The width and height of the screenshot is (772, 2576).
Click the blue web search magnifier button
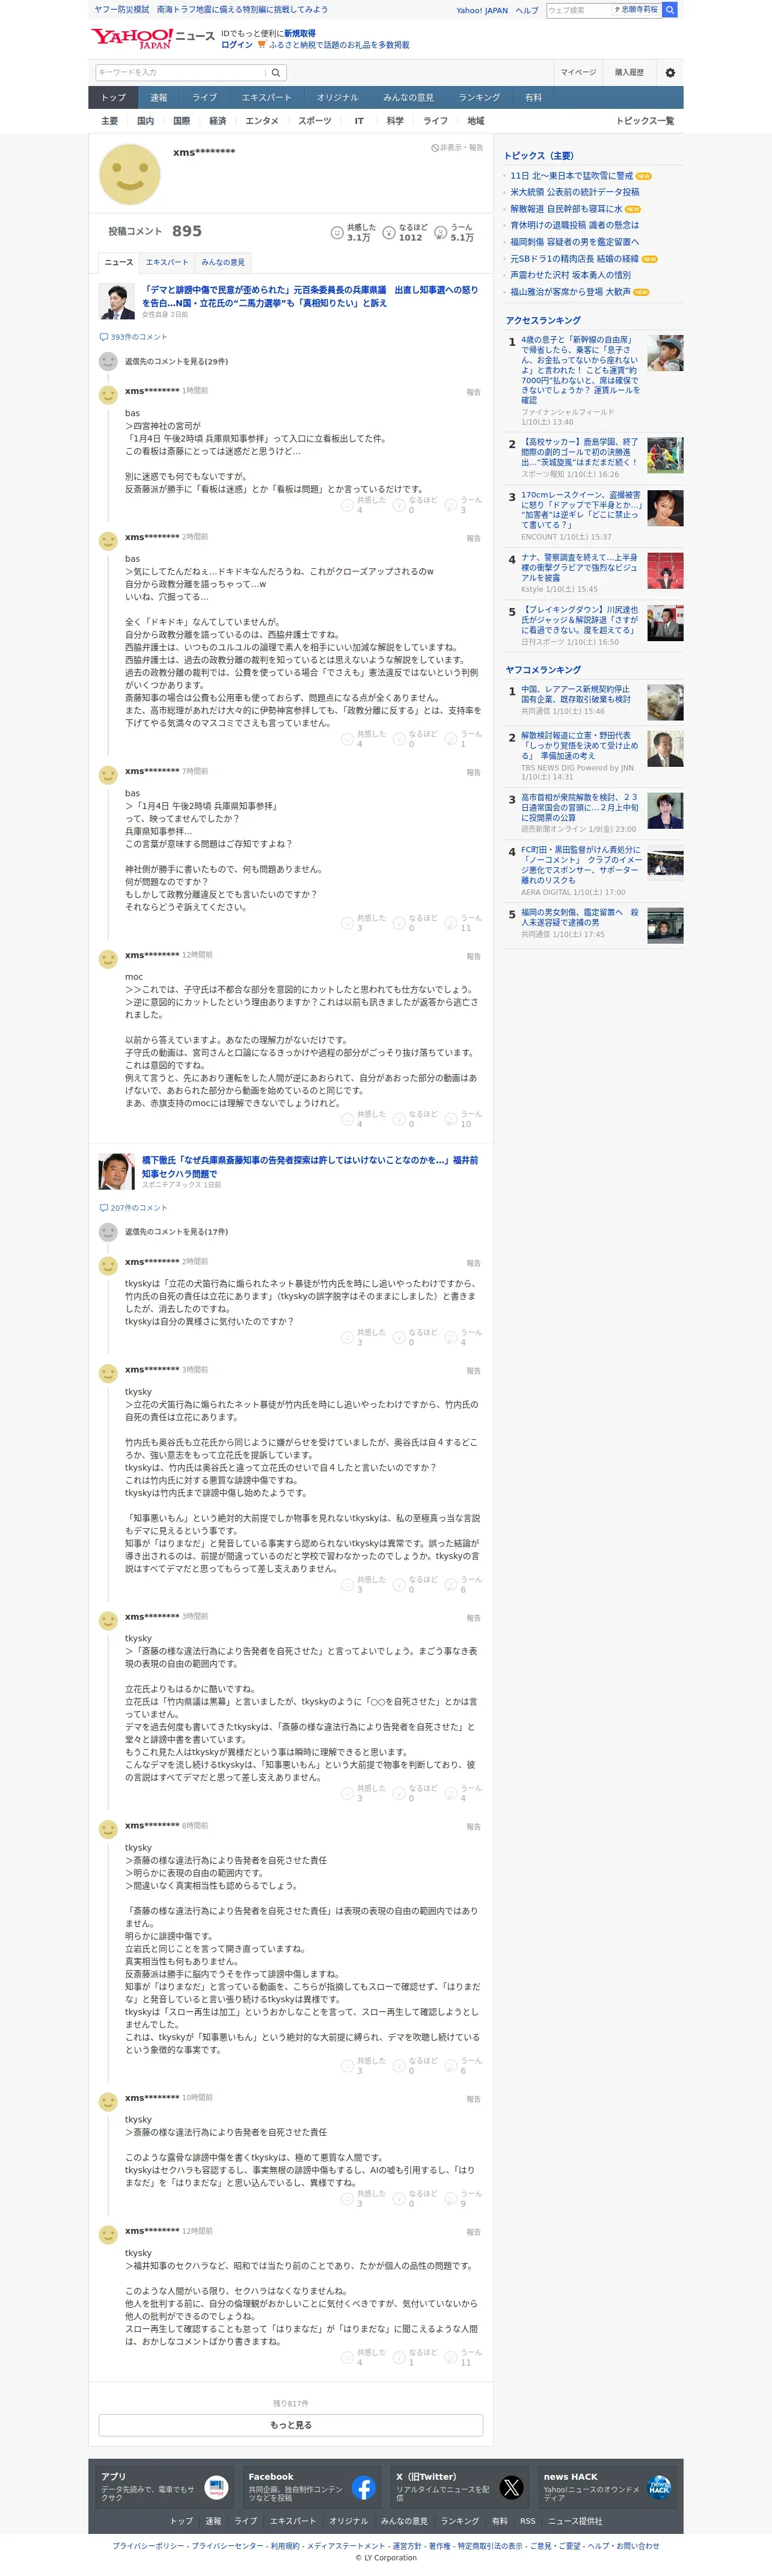[x=670, y=10]
